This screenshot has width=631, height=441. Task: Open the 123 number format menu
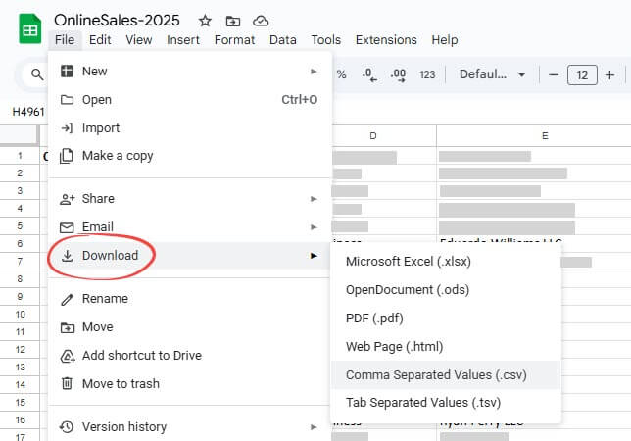click(x=427, y=74)
